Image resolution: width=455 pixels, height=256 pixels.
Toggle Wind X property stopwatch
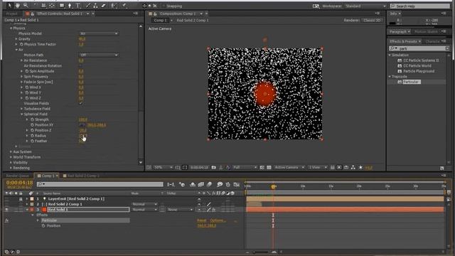click(x=27, y=87)
